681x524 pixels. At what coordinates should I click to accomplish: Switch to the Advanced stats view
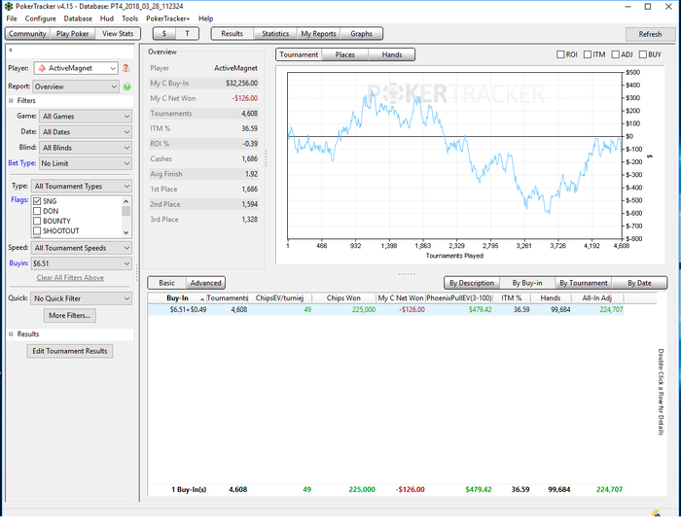click(206, 283)
